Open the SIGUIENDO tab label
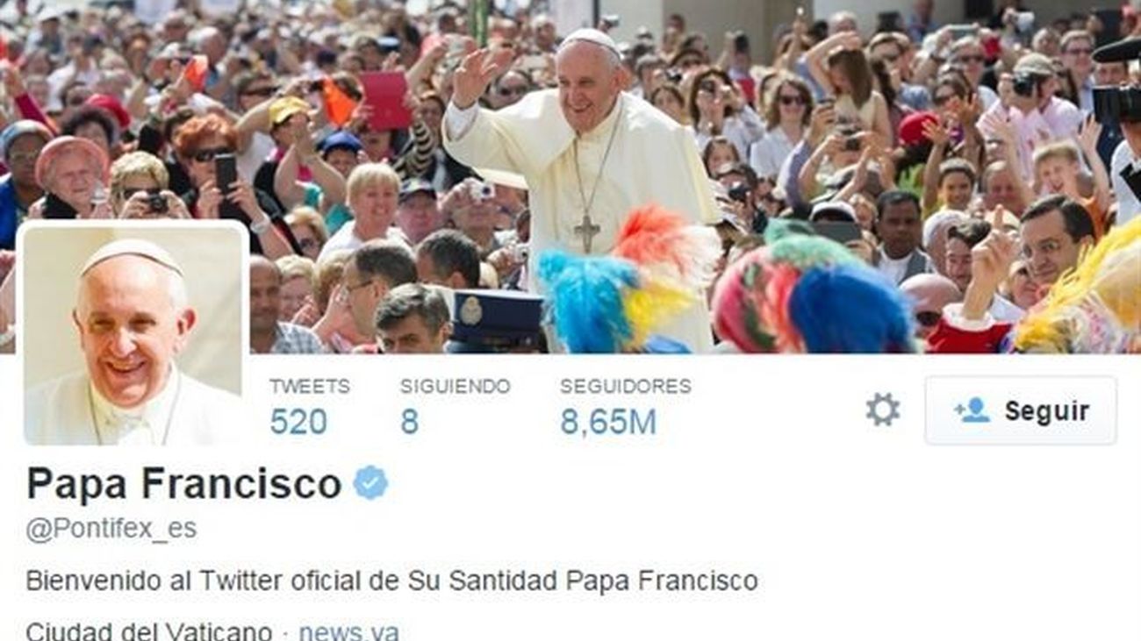 (x=455, y=386)
